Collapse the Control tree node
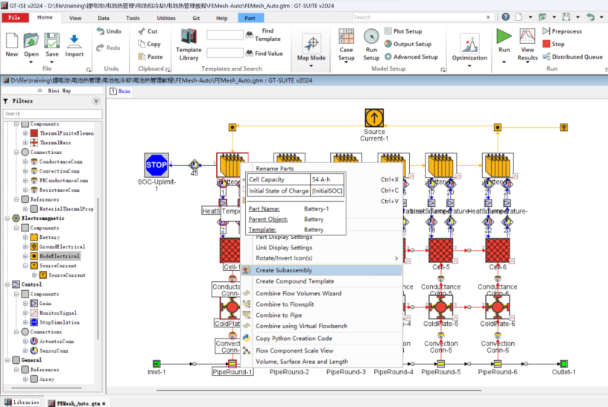 point(7,285)
